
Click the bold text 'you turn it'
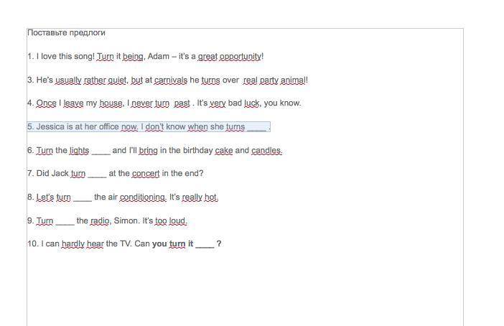(x=172, y=243)
